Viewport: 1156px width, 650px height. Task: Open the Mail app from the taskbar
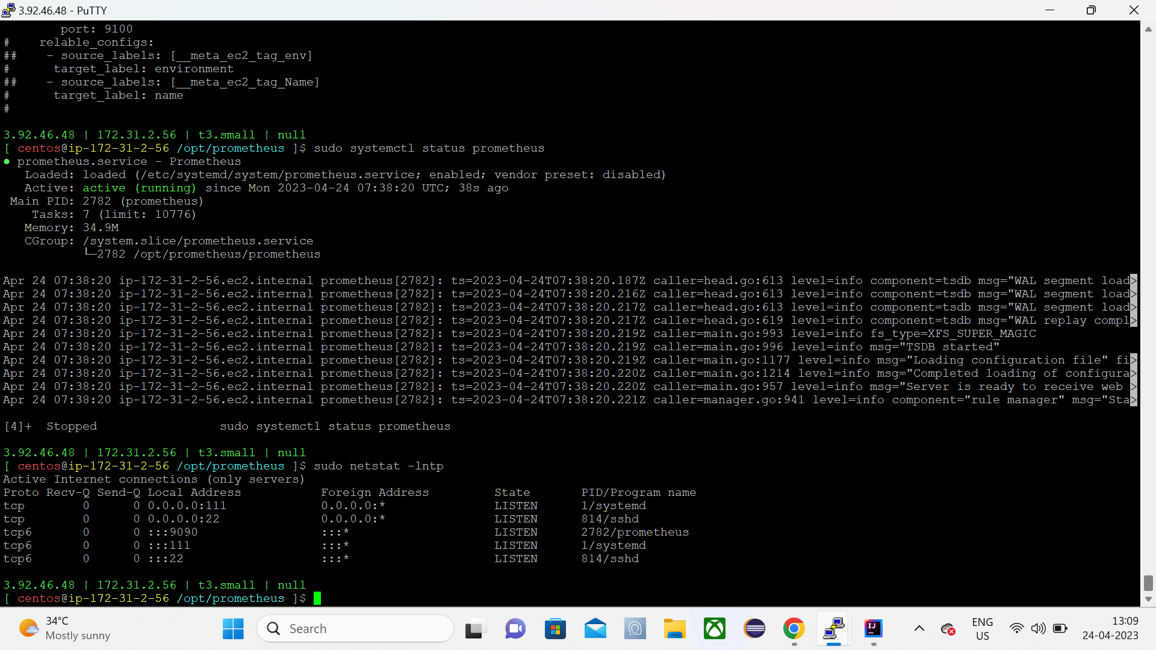[595, 628]
